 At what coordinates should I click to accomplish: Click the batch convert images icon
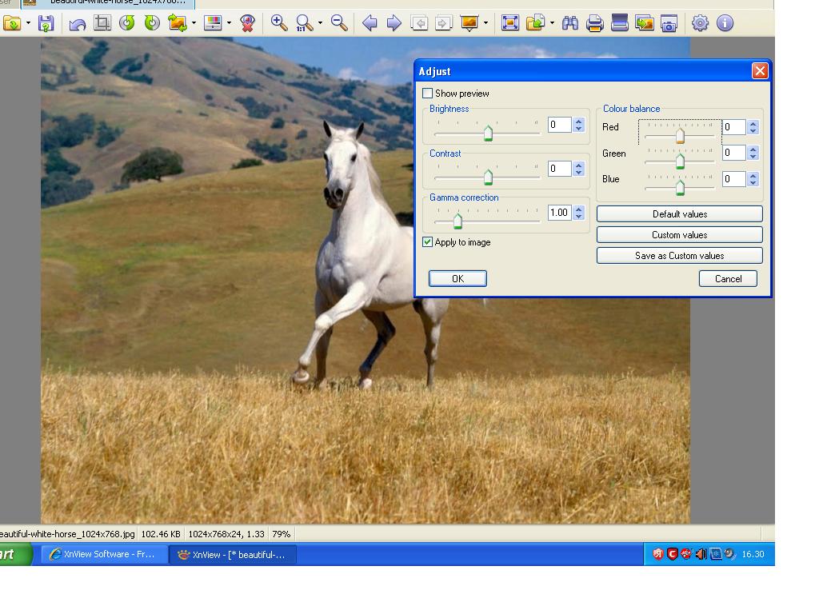click(645, 23)
